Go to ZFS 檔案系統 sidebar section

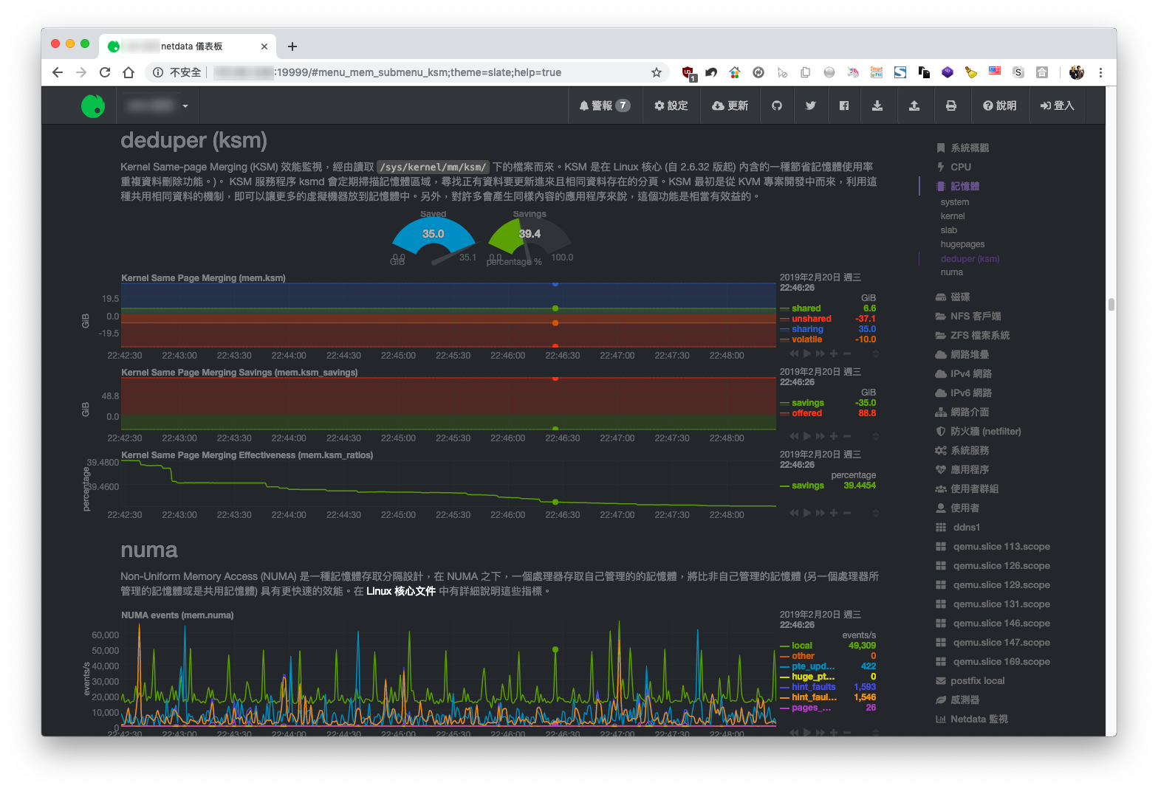973,335
